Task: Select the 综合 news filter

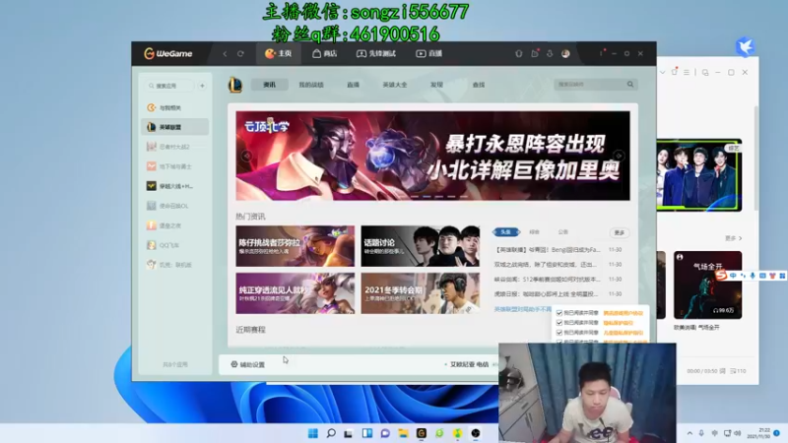Action: point(534,232)
